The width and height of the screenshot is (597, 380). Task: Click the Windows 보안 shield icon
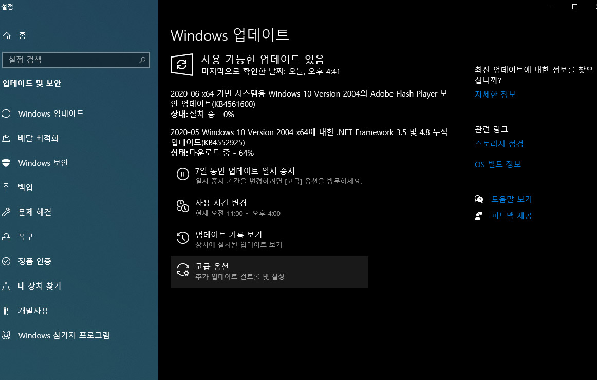6,163
